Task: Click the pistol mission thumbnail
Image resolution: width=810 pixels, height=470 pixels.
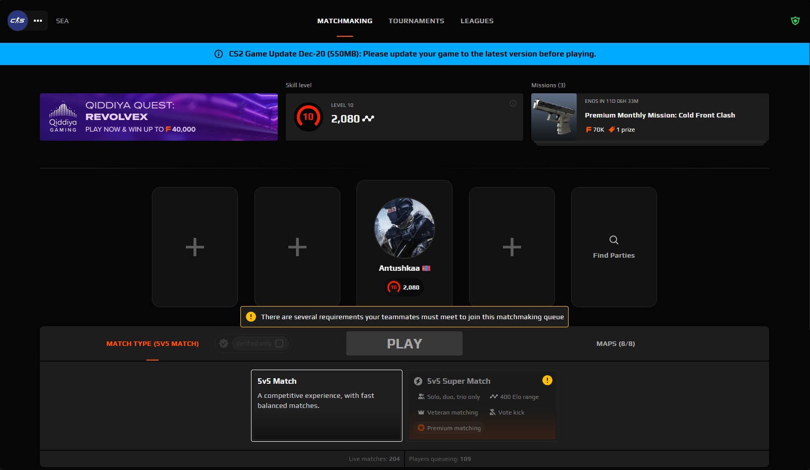Action: (554, 117)
